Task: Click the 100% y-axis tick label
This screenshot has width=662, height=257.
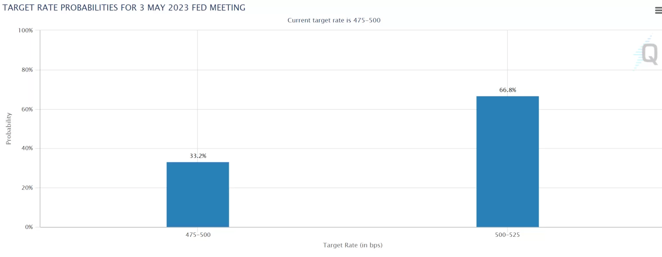Action: click(x=25, y=31)
